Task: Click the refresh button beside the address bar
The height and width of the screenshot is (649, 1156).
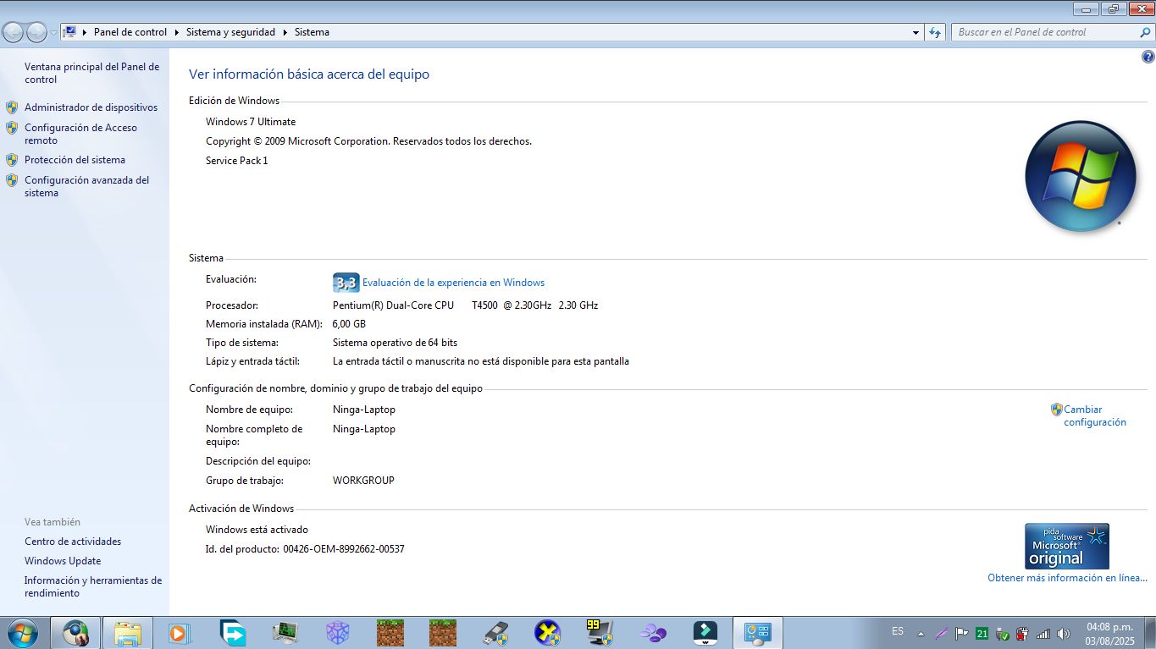Action: point(935,32)
